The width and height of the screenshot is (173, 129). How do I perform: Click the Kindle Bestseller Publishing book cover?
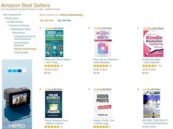[153, 44]
